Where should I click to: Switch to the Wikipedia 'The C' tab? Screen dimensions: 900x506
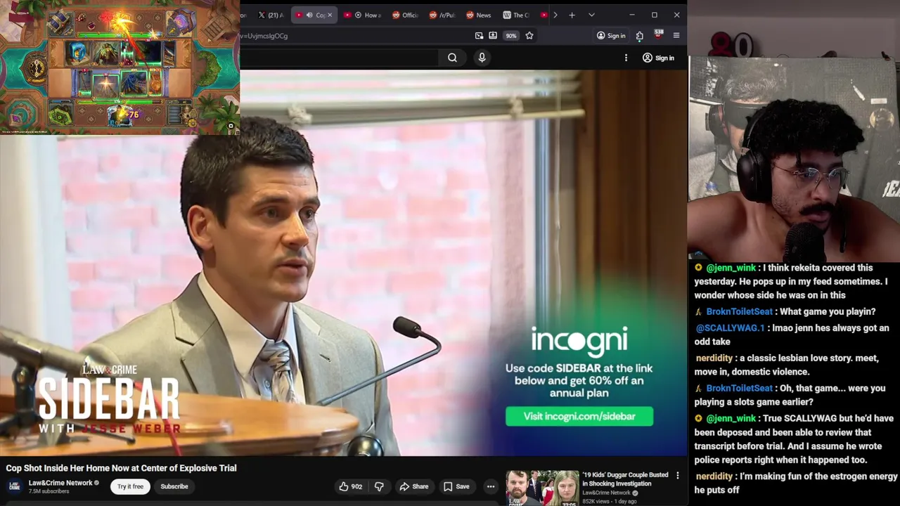click(x=515, y=15)
